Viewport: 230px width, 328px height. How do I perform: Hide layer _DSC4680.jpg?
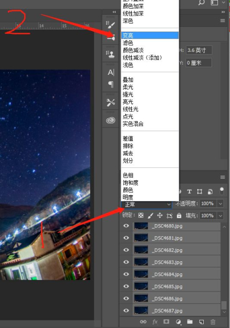pos(126,226)
